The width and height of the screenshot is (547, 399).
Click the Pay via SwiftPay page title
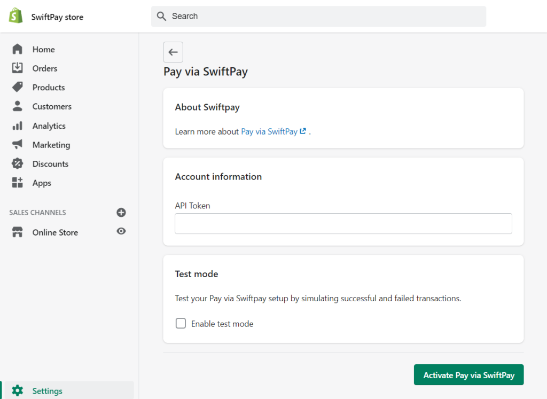206,72
